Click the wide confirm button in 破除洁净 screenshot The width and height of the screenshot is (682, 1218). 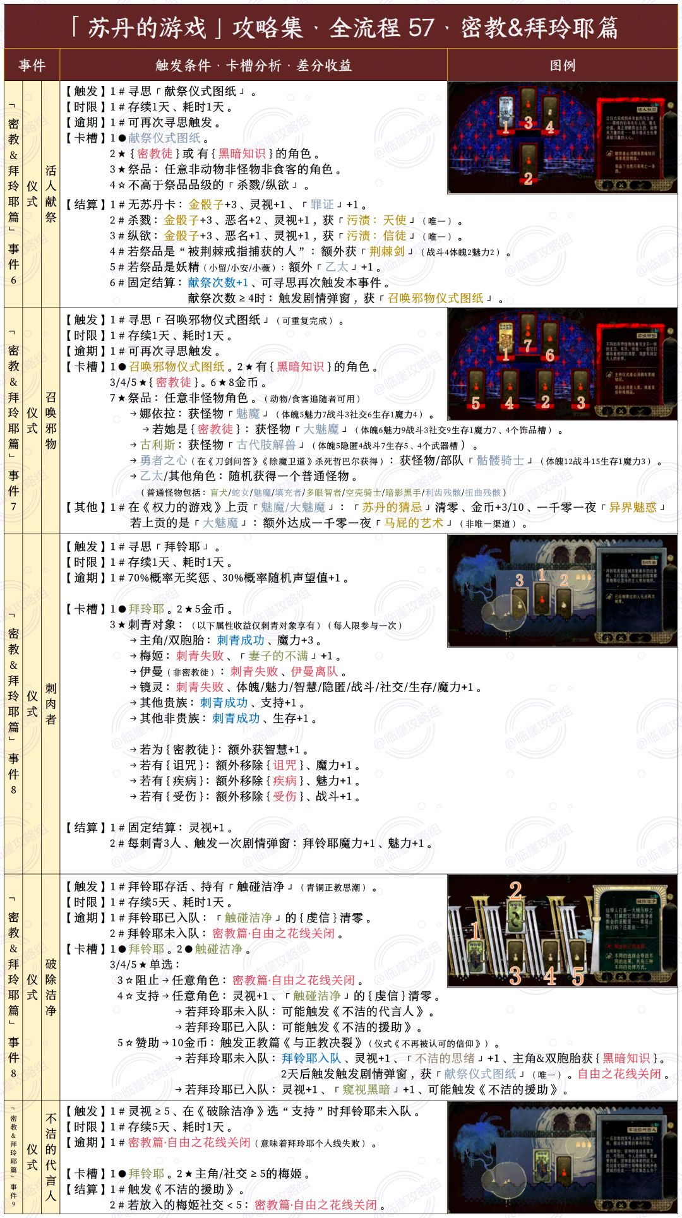[640, 976]
